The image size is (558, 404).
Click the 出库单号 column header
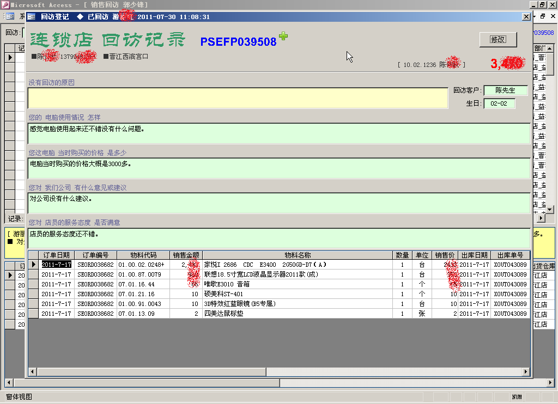tap(510, 255)
